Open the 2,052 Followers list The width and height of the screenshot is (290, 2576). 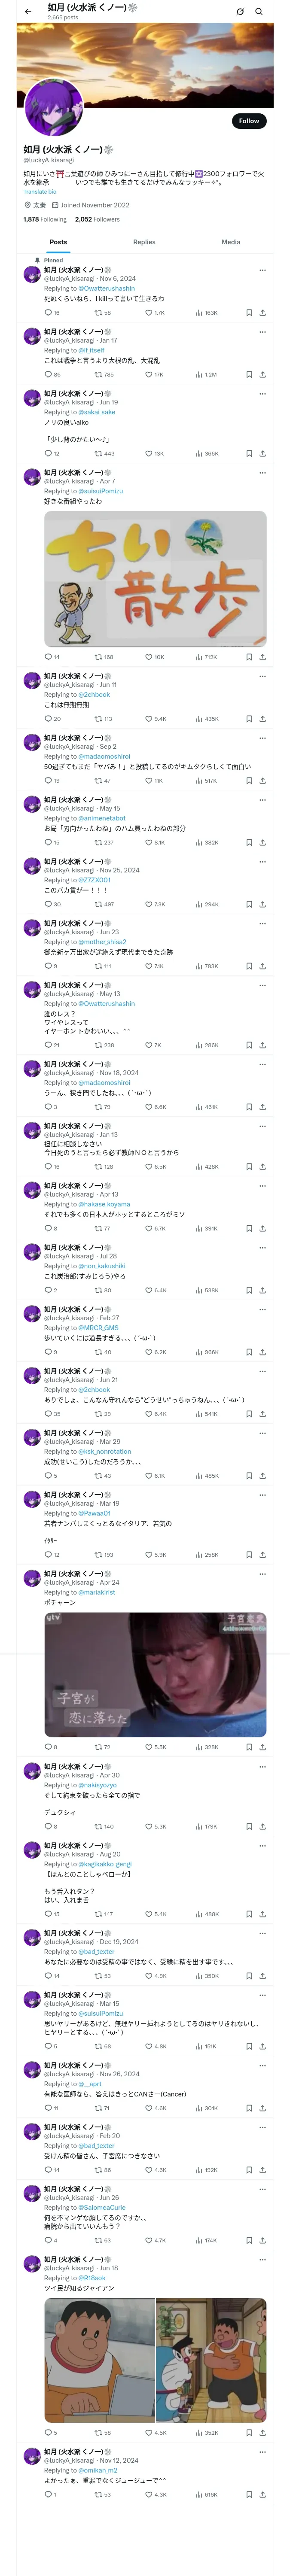tap(97, 219)
